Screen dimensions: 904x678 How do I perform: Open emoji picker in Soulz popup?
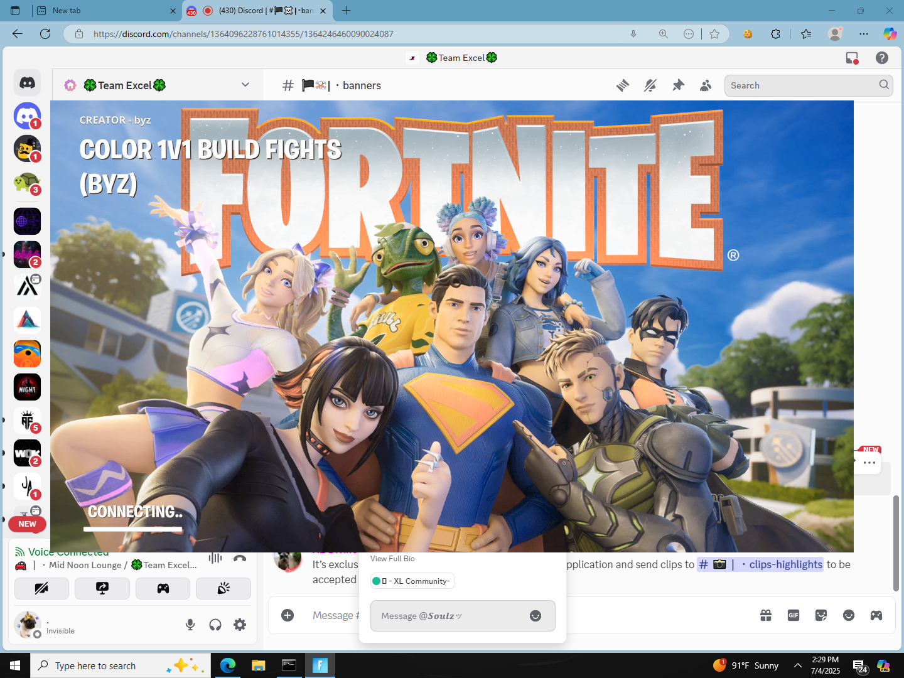click(535, 616)
